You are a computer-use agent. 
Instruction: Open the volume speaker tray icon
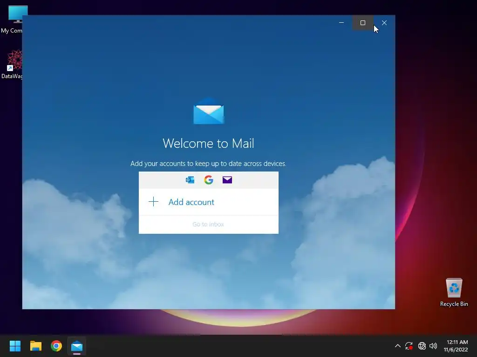(433, 346)
